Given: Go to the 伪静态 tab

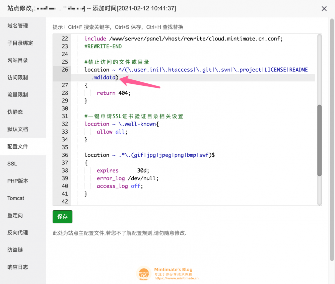Looking at the screenshot, I should (x=15, y=112).
